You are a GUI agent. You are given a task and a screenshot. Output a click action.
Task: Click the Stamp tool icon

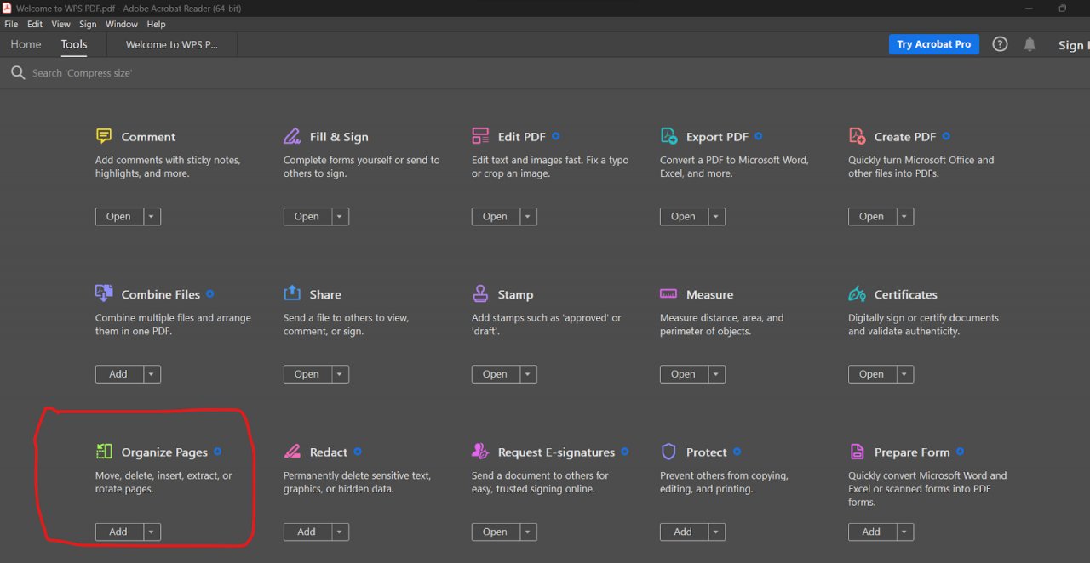[x=480, y=293]
